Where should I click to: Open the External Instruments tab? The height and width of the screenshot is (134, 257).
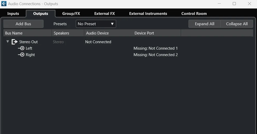point(148,14)
